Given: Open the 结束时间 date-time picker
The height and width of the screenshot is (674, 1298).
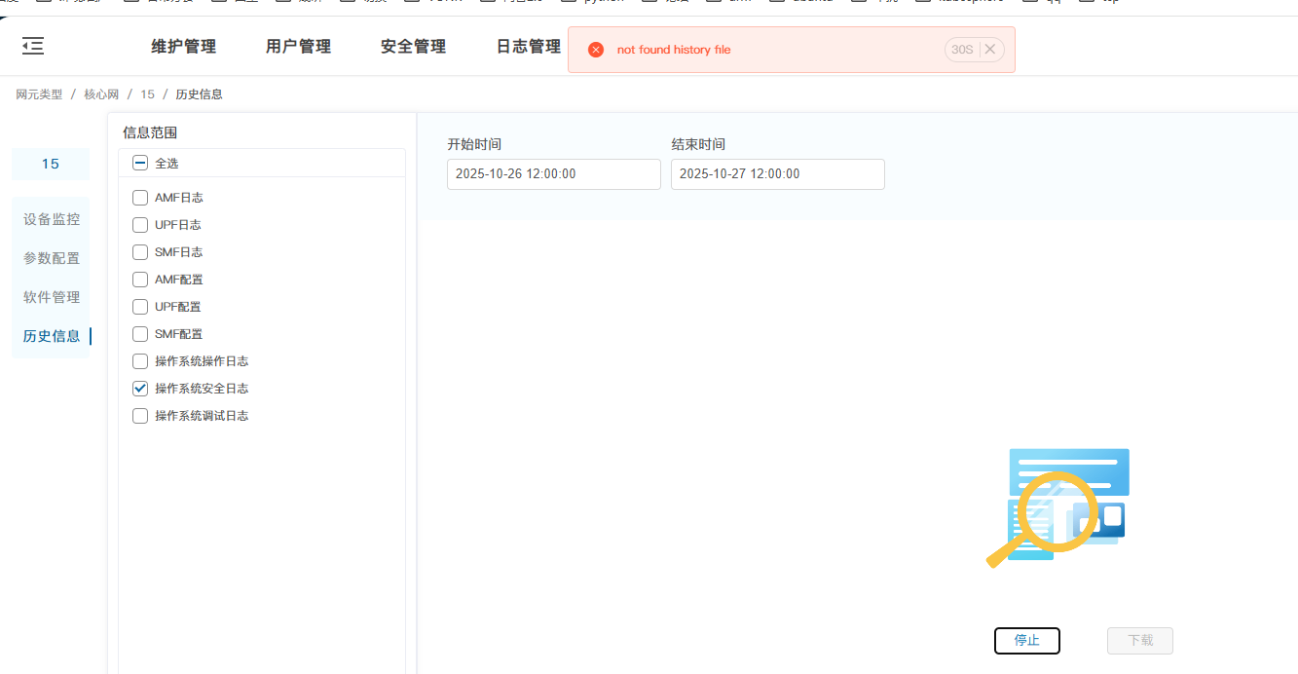Looking at the screenshot, I should [x=777, y=174].
